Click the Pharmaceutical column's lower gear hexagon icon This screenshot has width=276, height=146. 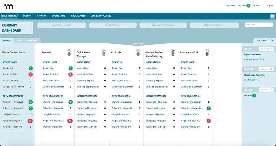[207, 54]
